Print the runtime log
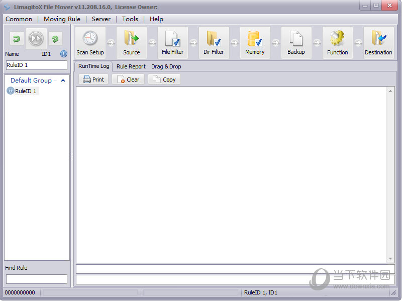 [x=93, y=80]
